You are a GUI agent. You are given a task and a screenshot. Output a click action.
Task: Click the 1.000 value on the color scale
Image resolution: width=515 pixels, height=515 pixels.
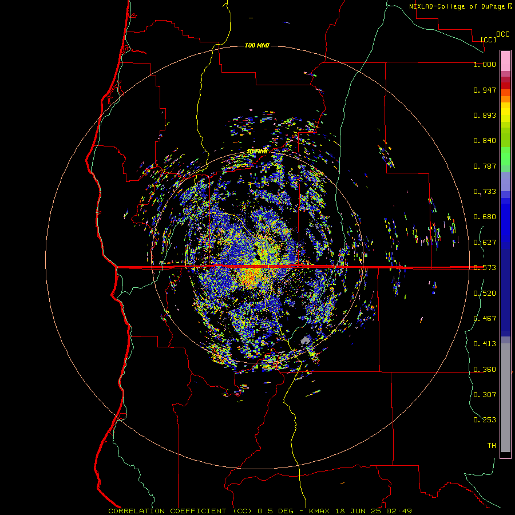coord(485,64)
